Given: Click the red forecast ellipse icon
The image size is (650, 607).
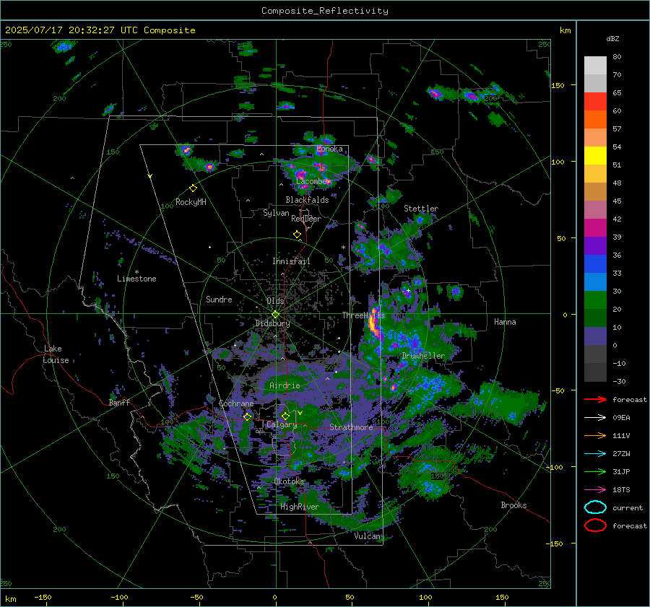Looking at the screenshot, I should click(x=595, y=525).
